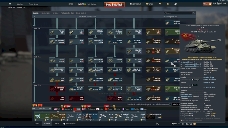Select the EUA nation flag tab
Image resolution: width=228 pixels, height=128 pixels.
[x=57, y=109]
